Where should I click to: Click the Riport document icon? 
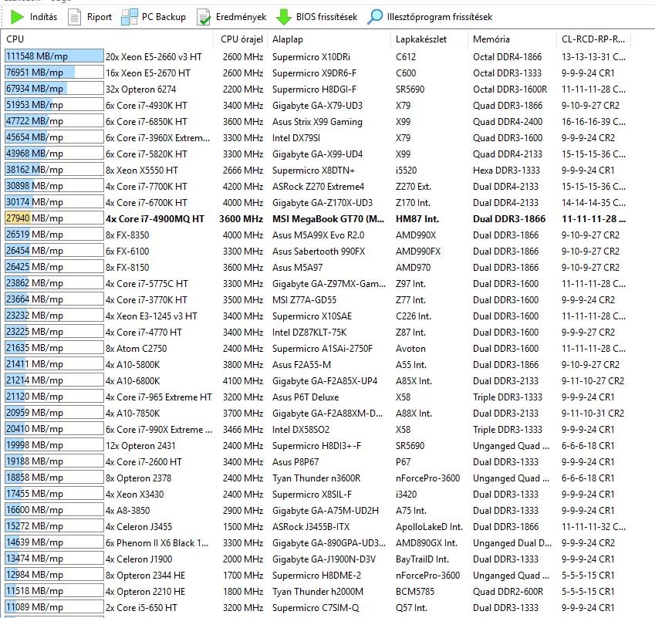(x=74, y=17)
